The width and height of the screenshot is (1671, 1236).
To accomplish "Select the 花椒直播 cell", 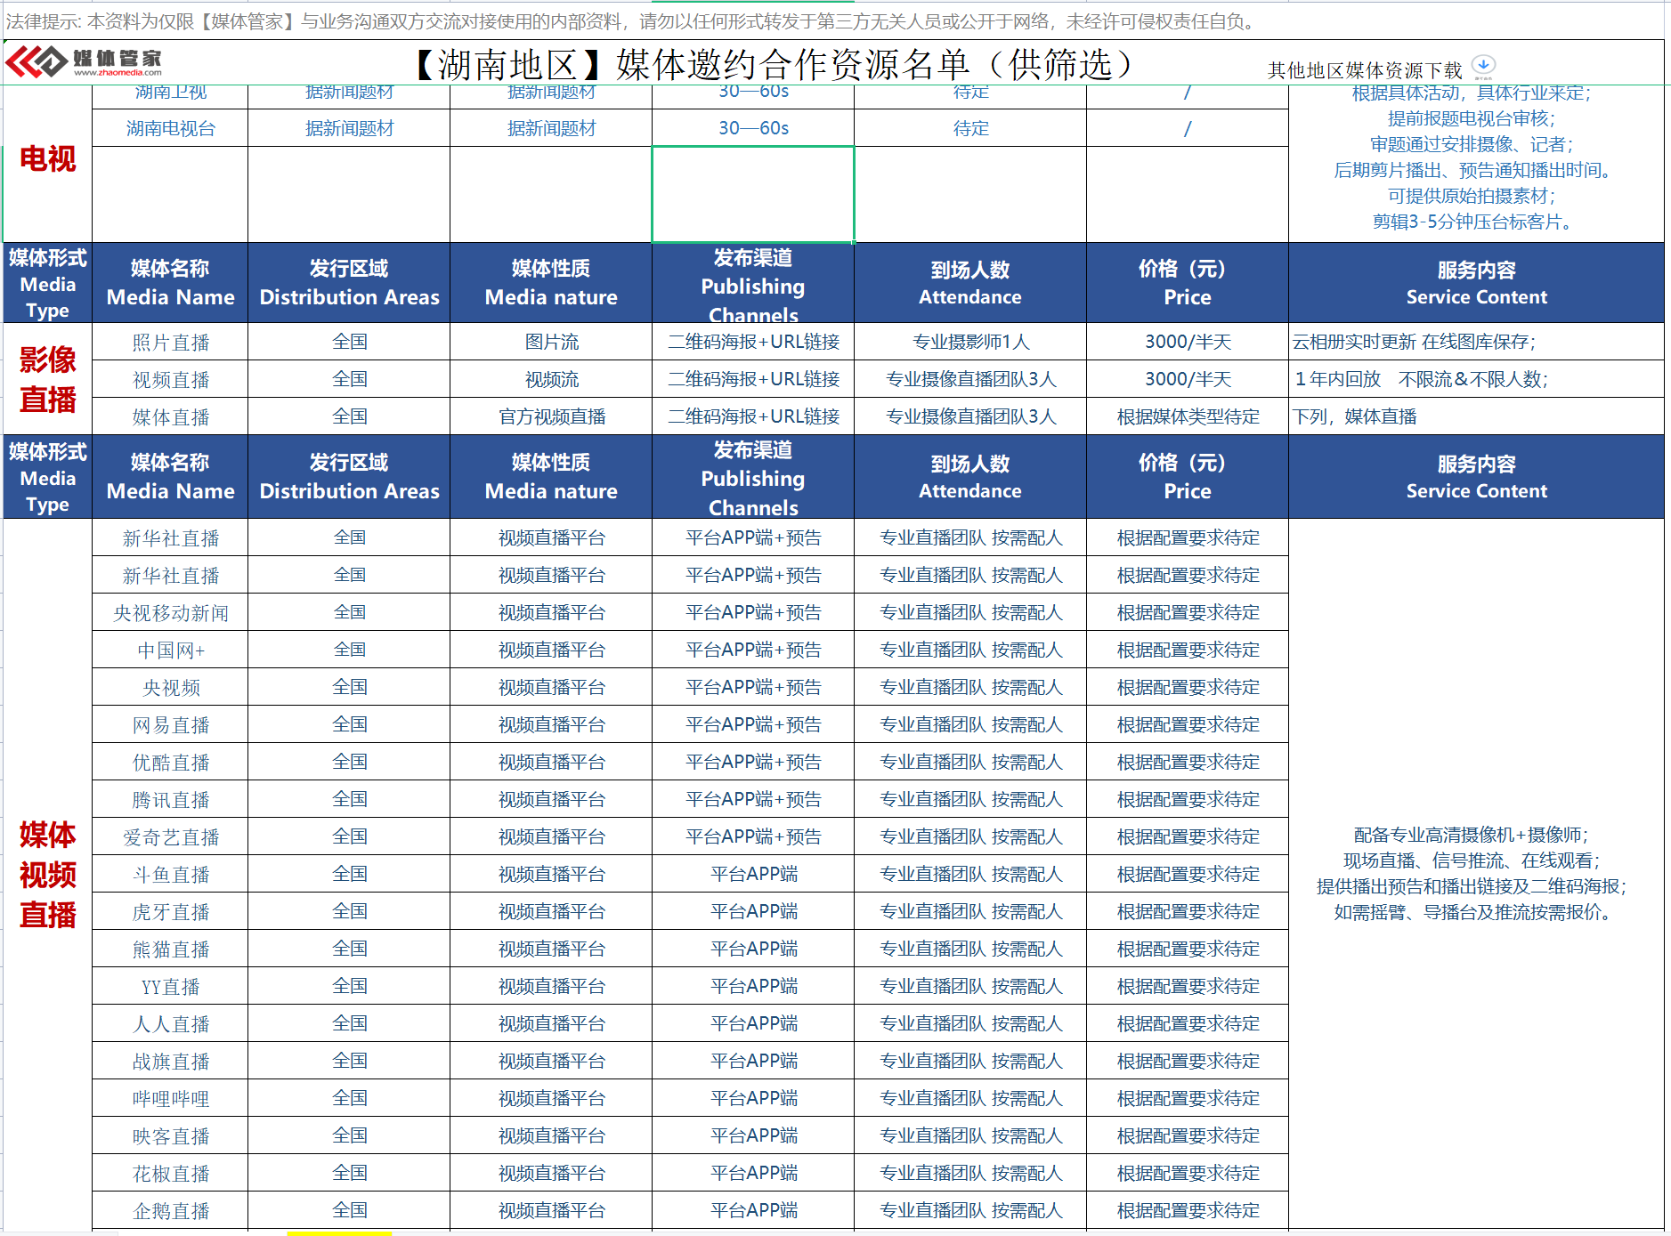I will point(170,1174).
